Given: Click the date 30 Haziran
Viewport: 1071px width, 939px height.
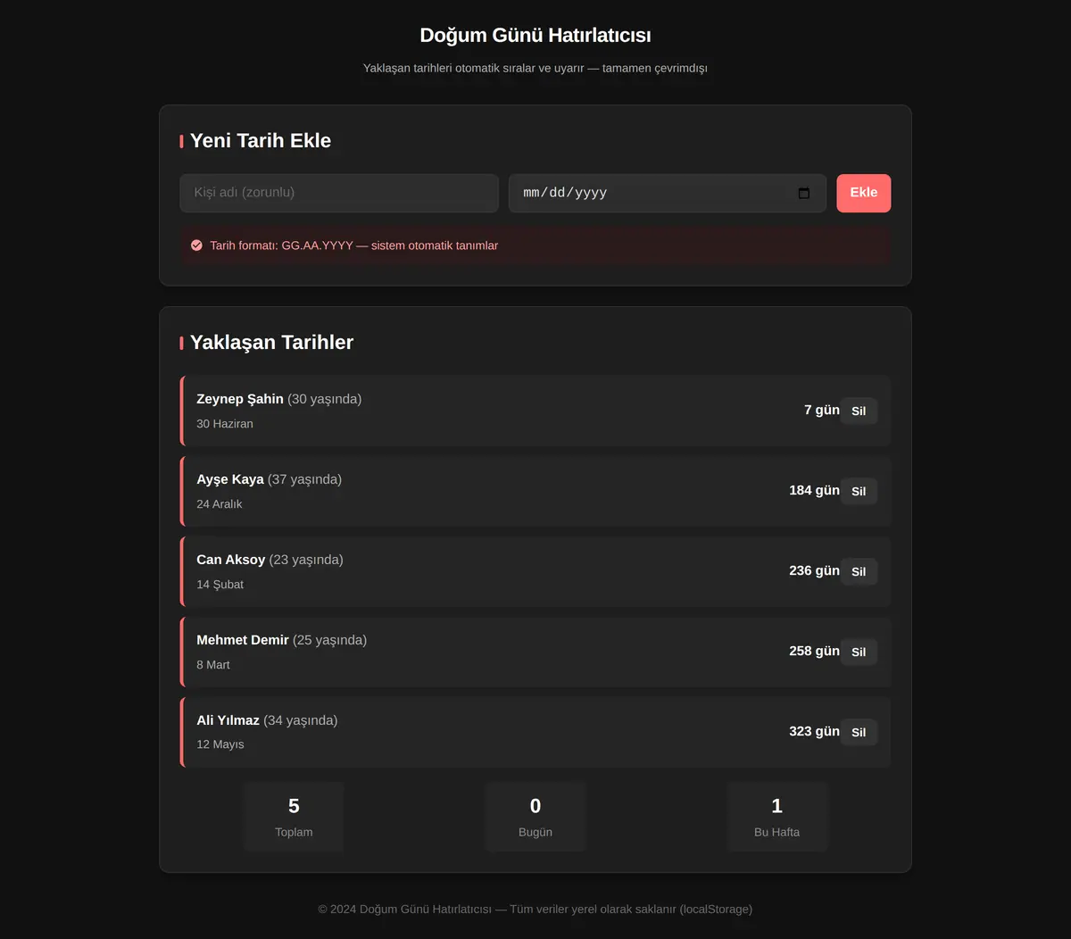Looking at the screenshot, I should point(225,424).
